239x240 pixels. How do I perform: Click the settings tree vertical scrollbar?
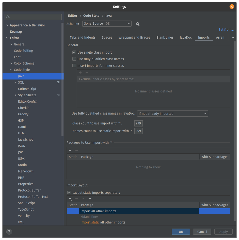coord(62,79)
